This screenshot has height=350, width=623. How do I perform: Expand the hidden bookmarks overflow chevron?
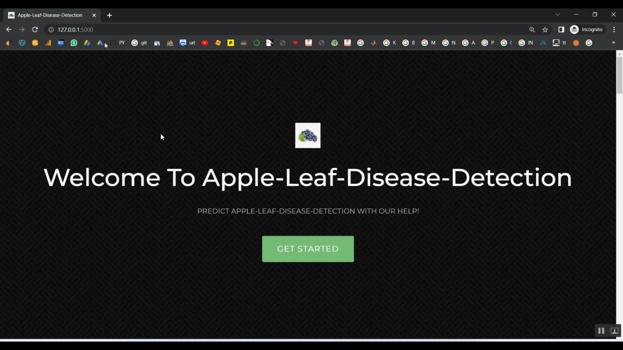pyautogui.click(x=613, y=43)
